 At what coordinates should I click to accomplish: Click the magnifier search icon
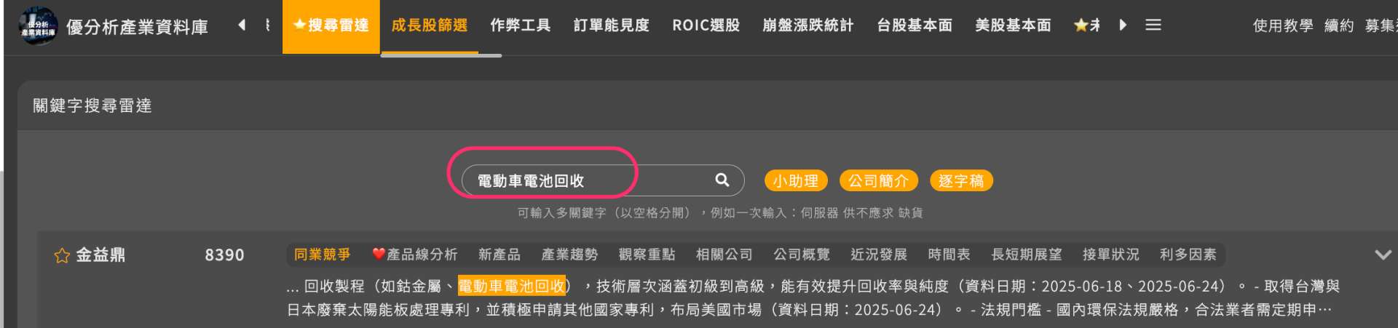coord(722,180)
